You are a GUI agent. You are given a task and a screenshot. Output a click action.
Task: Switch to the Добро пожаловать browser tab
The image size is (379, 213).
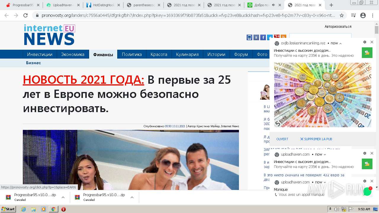pos(261,5)
